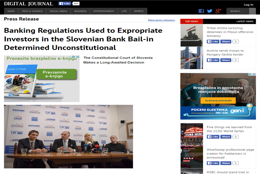
Task: Click the Facebook Like button in header
Action: tap(65, 3)
